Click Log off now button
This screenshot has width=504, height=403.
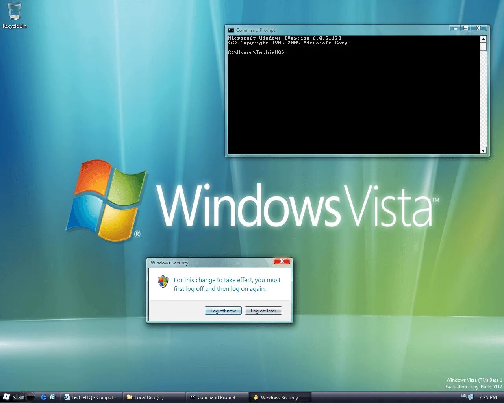coord(223,311)
